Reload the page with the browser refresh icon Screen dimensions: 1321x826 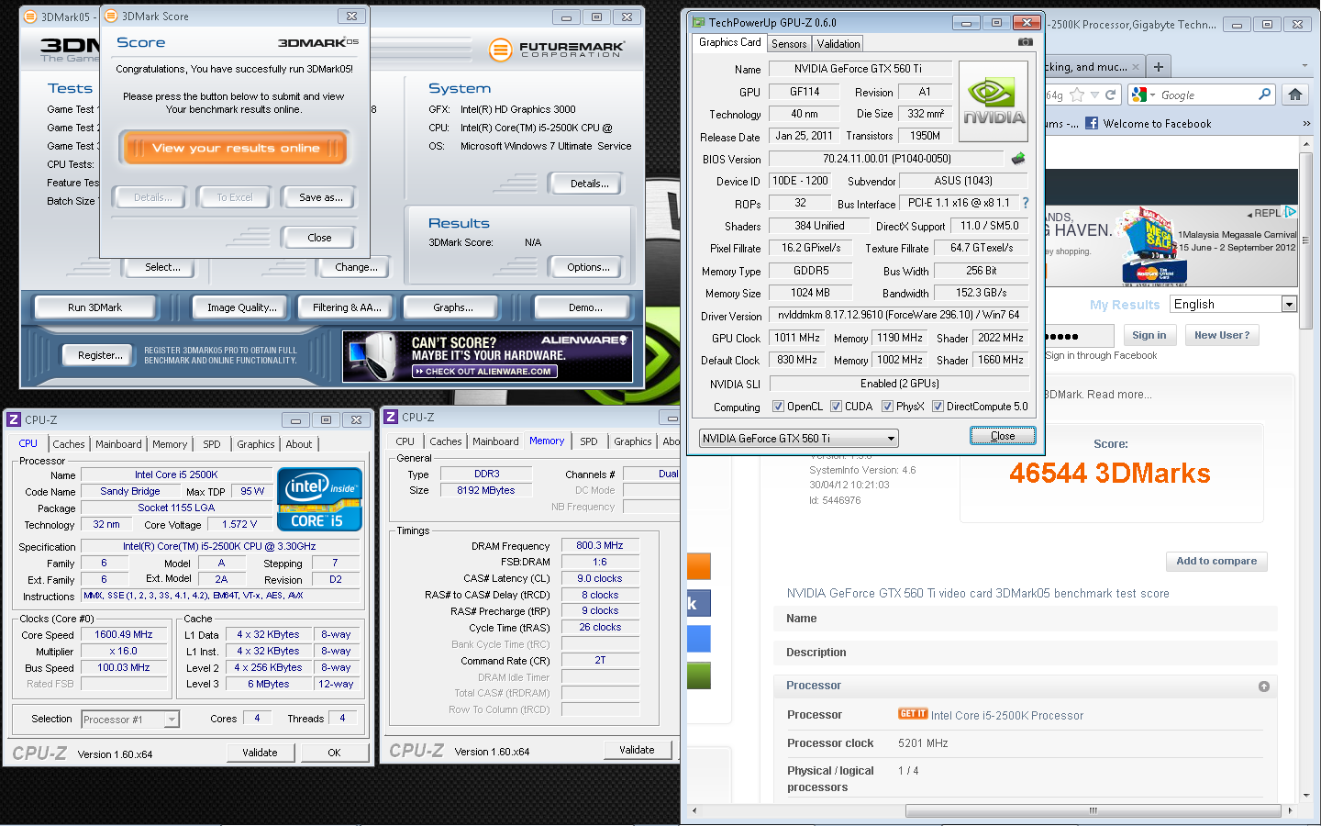click(1111, 95)
